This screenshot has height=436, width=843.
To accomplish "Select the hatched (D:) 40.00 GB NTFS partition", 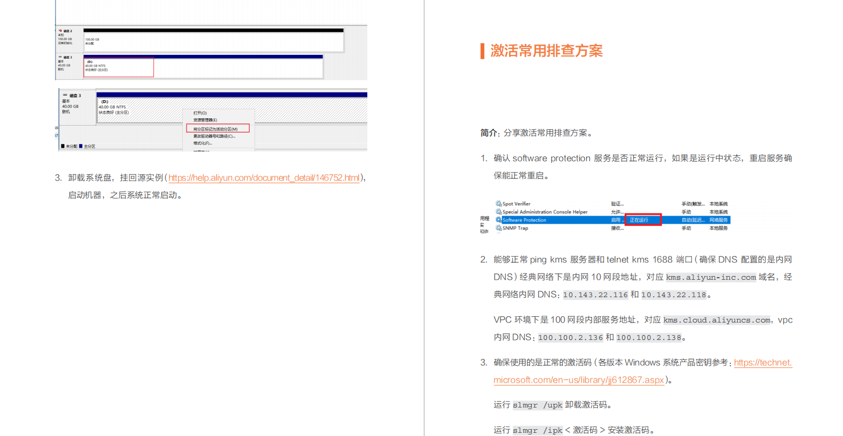I will tap(231, 110).
